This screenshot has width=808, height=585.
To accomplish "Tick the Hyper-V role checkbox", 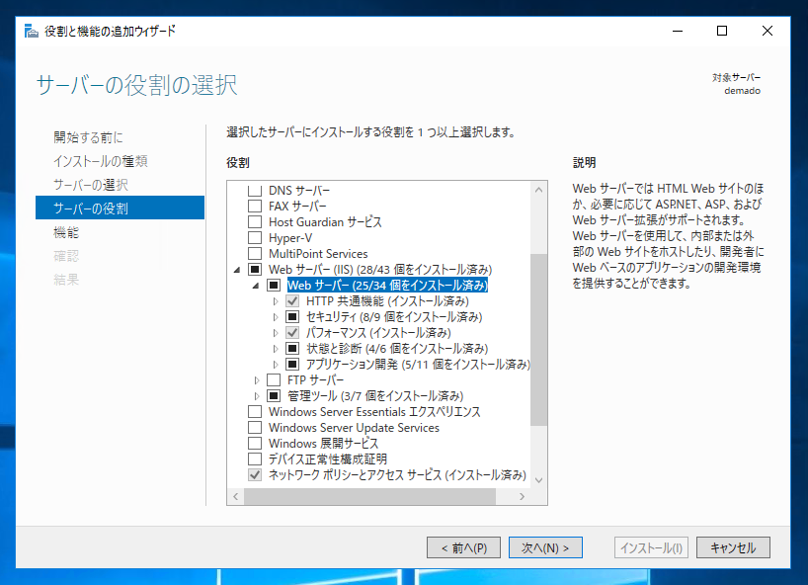I will click(255, 237).
